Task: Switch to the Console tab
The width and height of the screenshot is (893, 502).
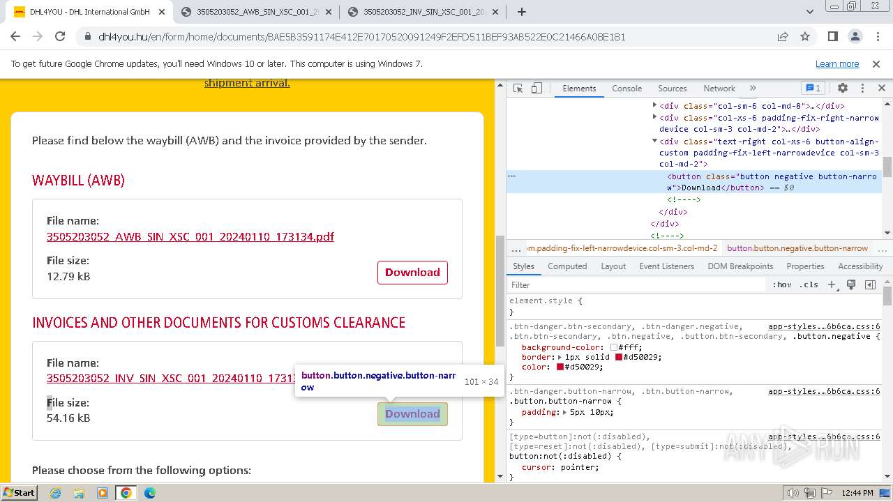Action: [x=626, y=89]
